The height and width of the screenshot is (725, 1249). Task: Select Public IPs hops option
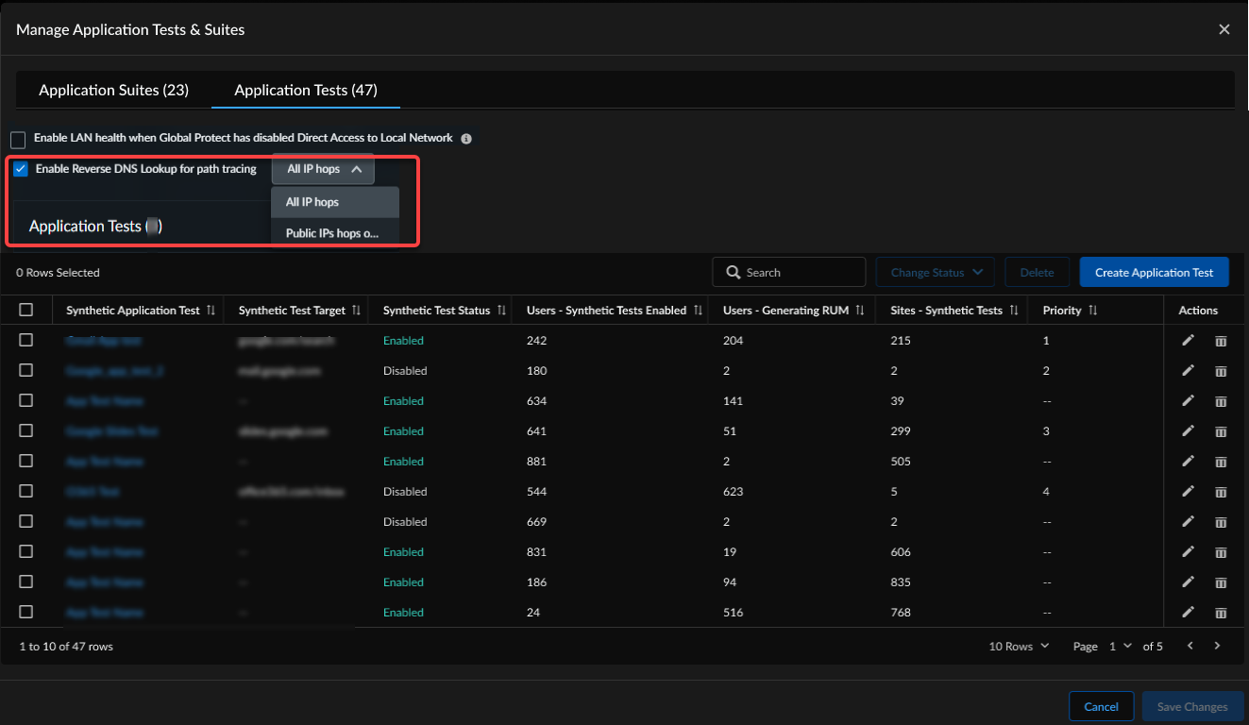334,233
